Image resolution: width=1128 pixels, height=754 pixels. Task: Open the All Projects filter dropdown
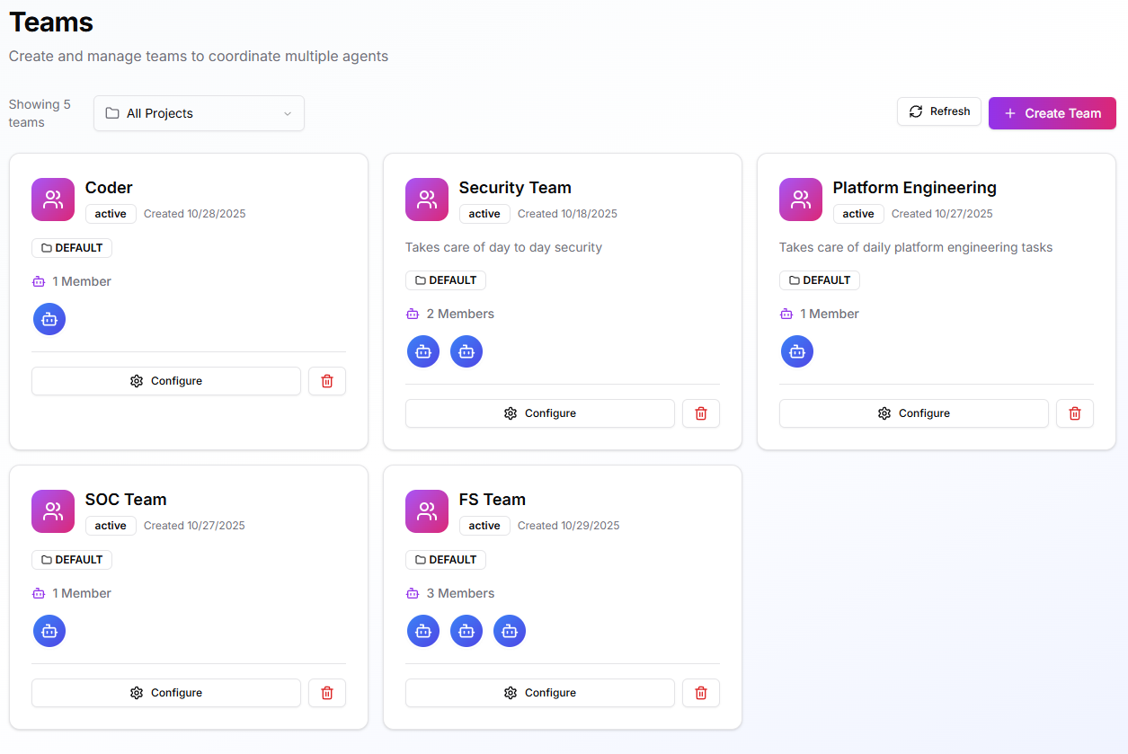[199, 113]
